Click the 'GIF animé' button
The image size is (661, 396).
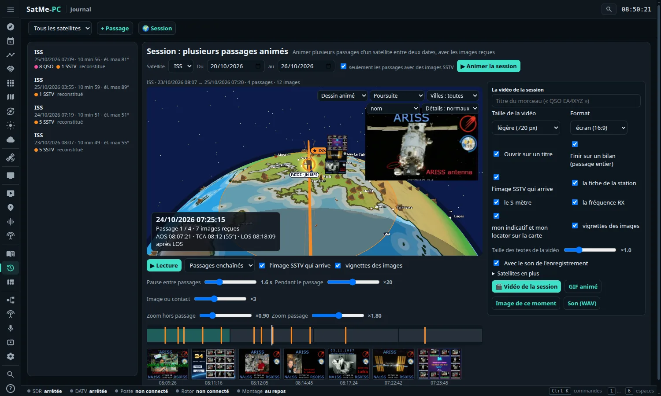(x=583, y=286)
